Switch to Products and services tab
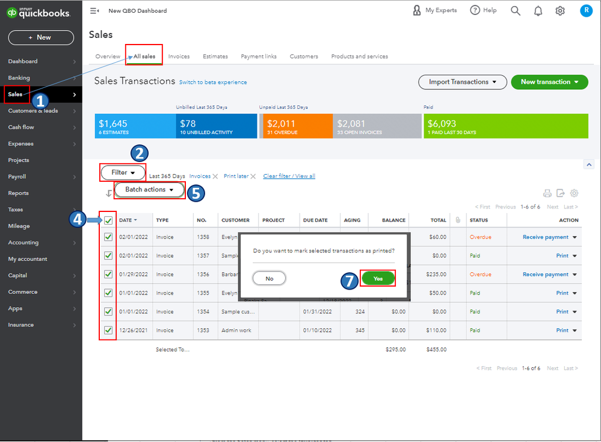The height and width of the screenshot is (442, 601). tap(360, 57)
